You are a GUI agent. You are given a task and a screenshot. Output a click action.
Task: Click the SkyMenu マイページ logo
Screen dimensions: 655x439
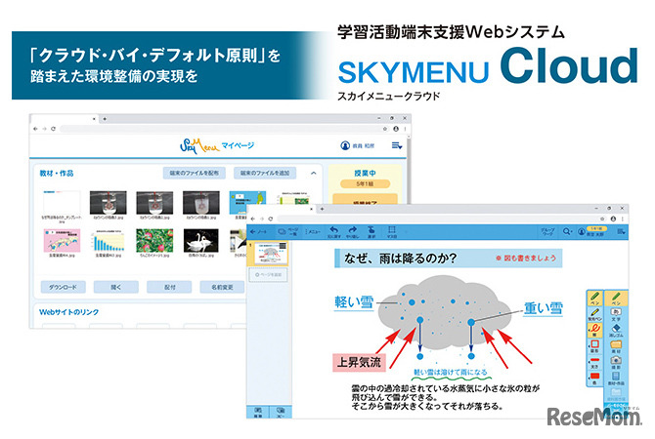pyautogui.click(x=217, y=145)
